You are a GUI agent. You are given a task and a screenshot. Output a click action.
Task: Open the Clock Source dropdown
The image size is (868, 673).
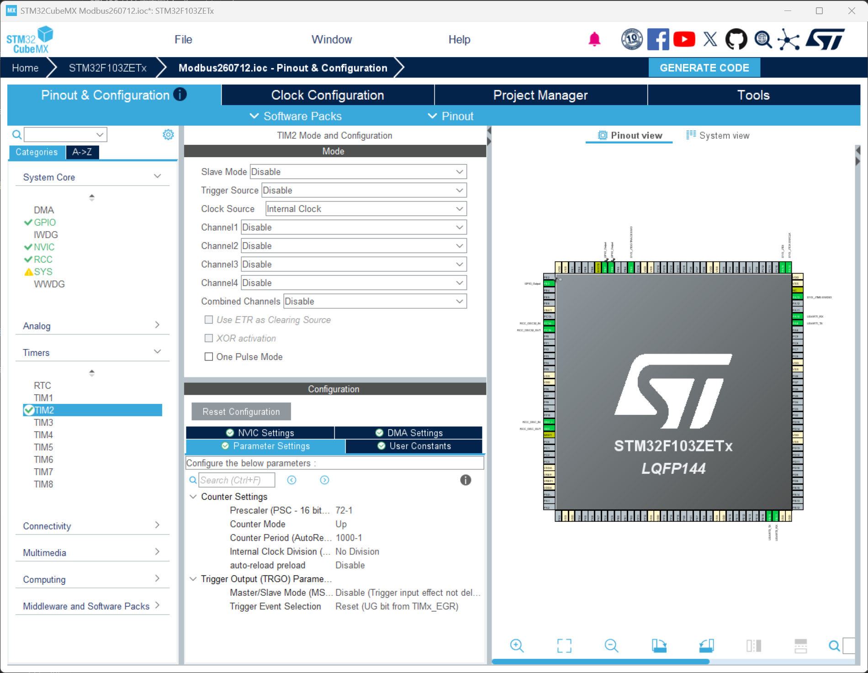click(366, 209)
